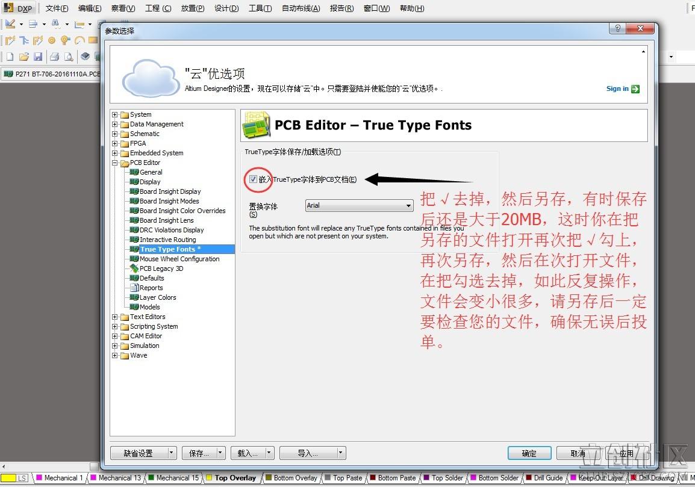Click the place arc tool icon

coord(79,40)
